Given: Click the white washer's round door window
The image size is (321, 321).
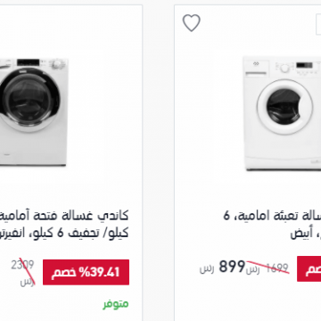Looking at the screenshot, I should coord(284,107).
